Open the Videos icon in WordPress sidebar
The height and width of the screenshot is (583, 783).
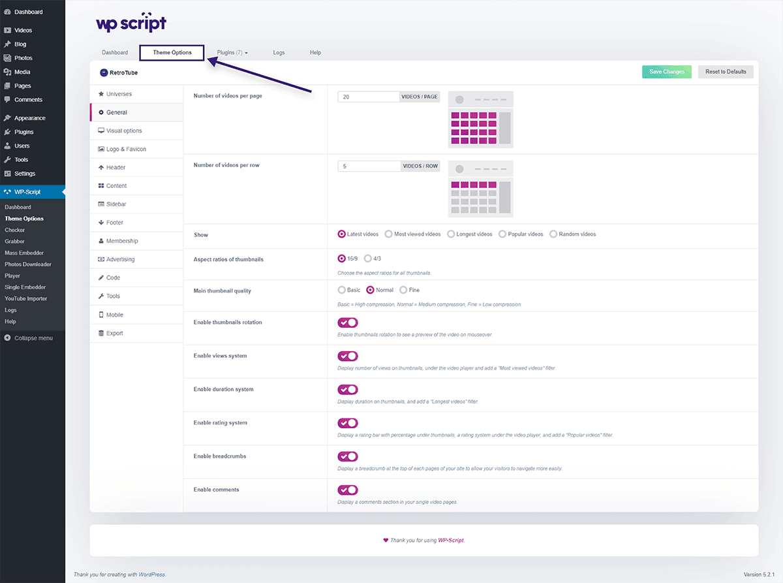(7, 30)
